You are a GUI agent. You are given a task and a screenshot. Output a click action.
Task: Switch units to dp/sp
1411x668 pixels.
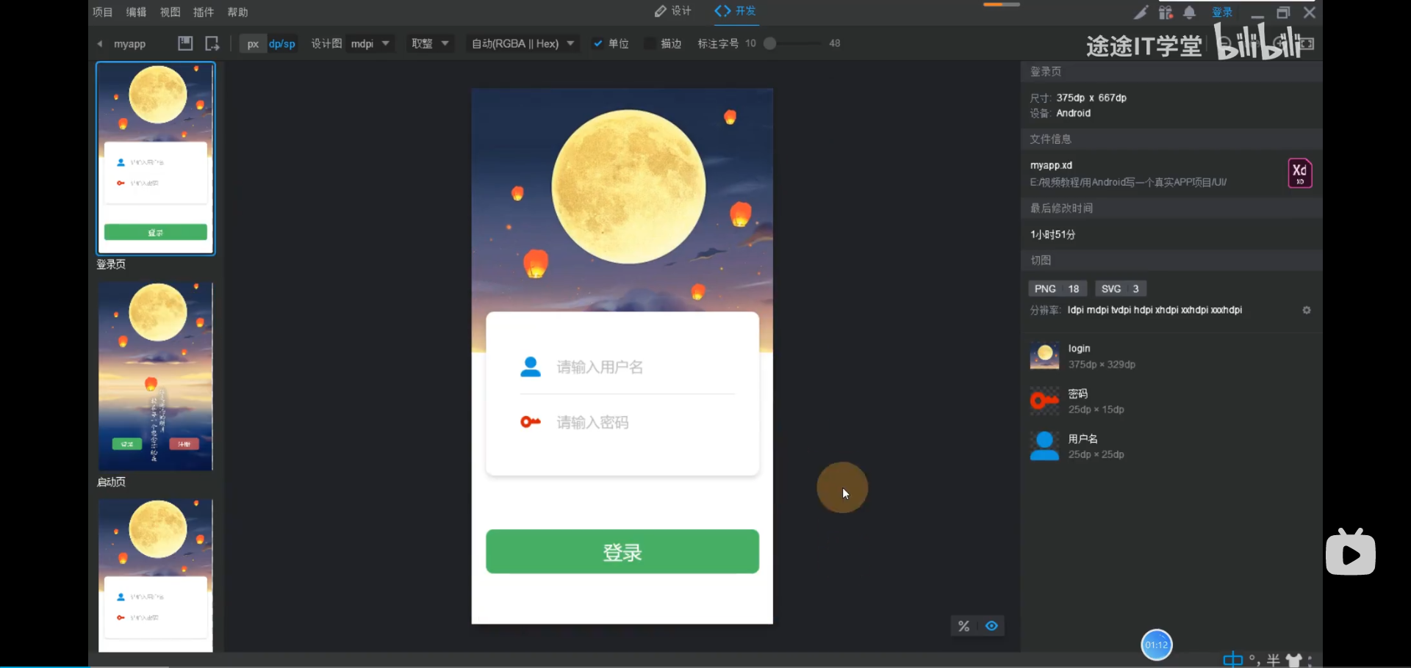[282, 44]
